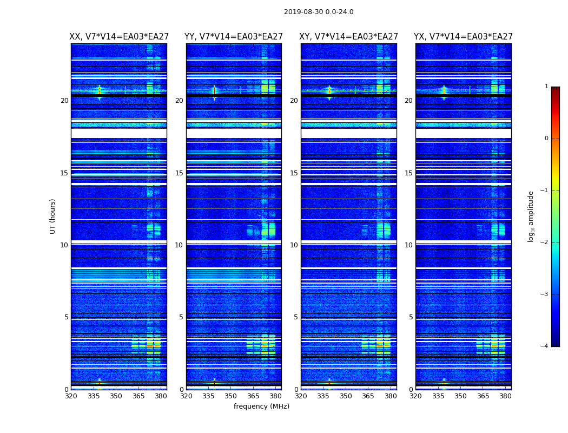Select the log10 amplitude colorbar label
This screenshot has height=433, width=568.
[x=531, y=216]
